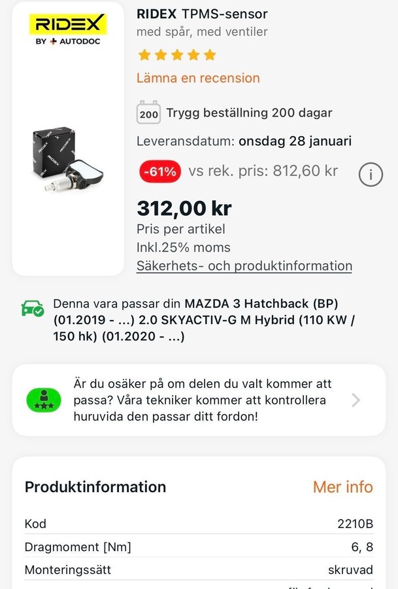The image size is (398, 589).
Task: Tap the 312,00 kr price
Action: click(x=184, y=209)
